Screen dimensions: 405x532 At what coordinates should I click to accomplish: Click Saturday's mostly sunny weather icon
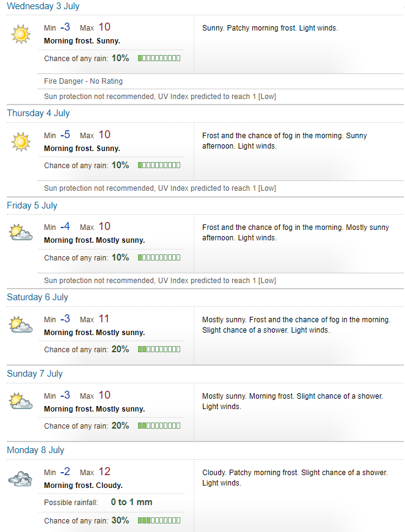pos(21,324)
